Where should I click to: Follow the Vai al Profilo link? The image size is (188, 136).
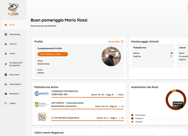(x=114, y=42)
